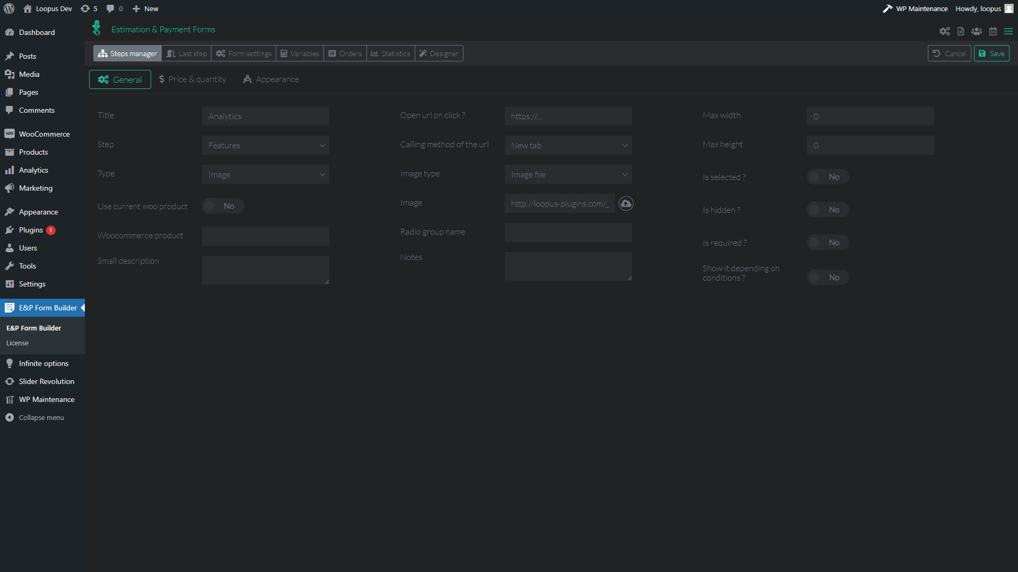Click the calendar icon in header

coord(993,32)
